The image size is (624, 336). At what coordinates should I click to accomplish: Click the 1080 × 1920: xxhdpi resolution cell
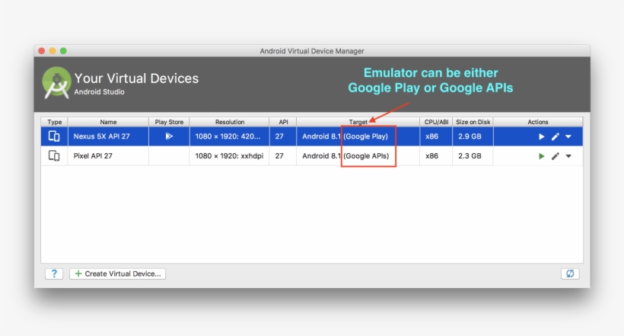229,156
